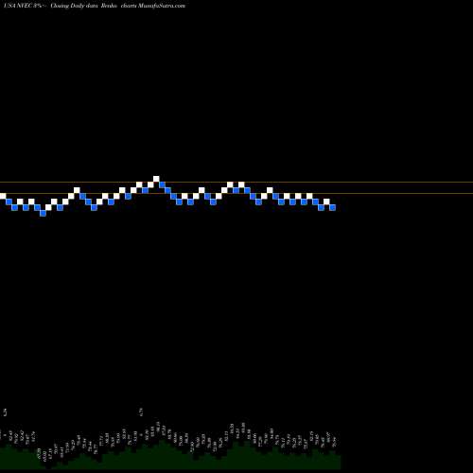This screenshot has height=473, width=473.
Task: Click the chart title text at top
Action: pyautogui.click(x=94, y=6)
